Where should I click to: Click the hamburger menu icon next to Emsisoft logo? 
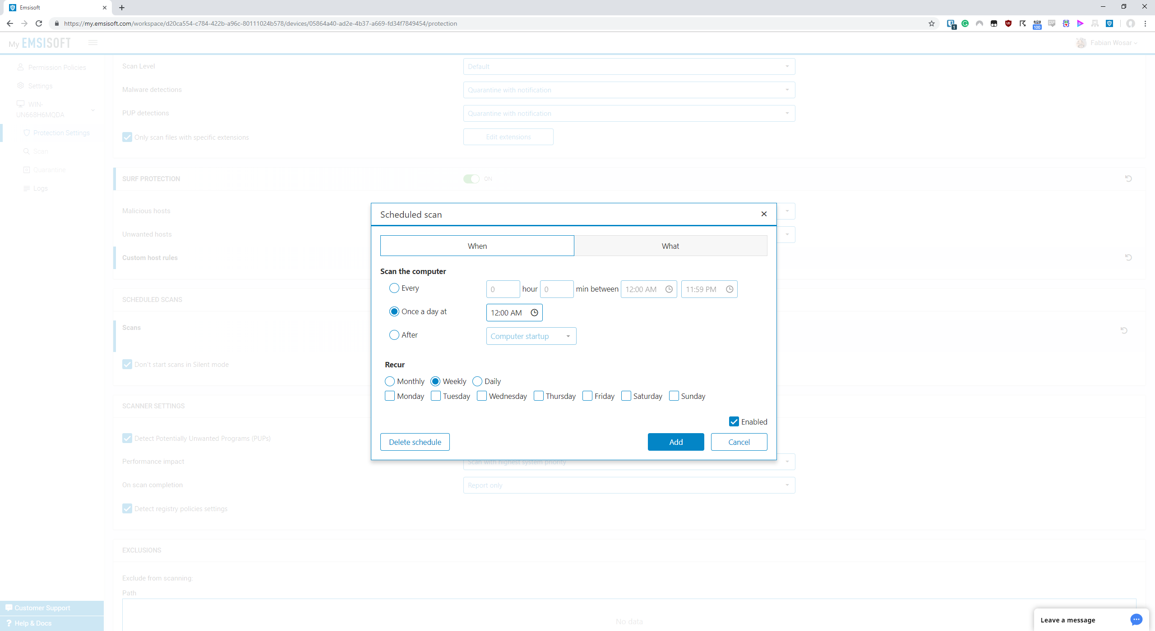[x=93, y=43]
